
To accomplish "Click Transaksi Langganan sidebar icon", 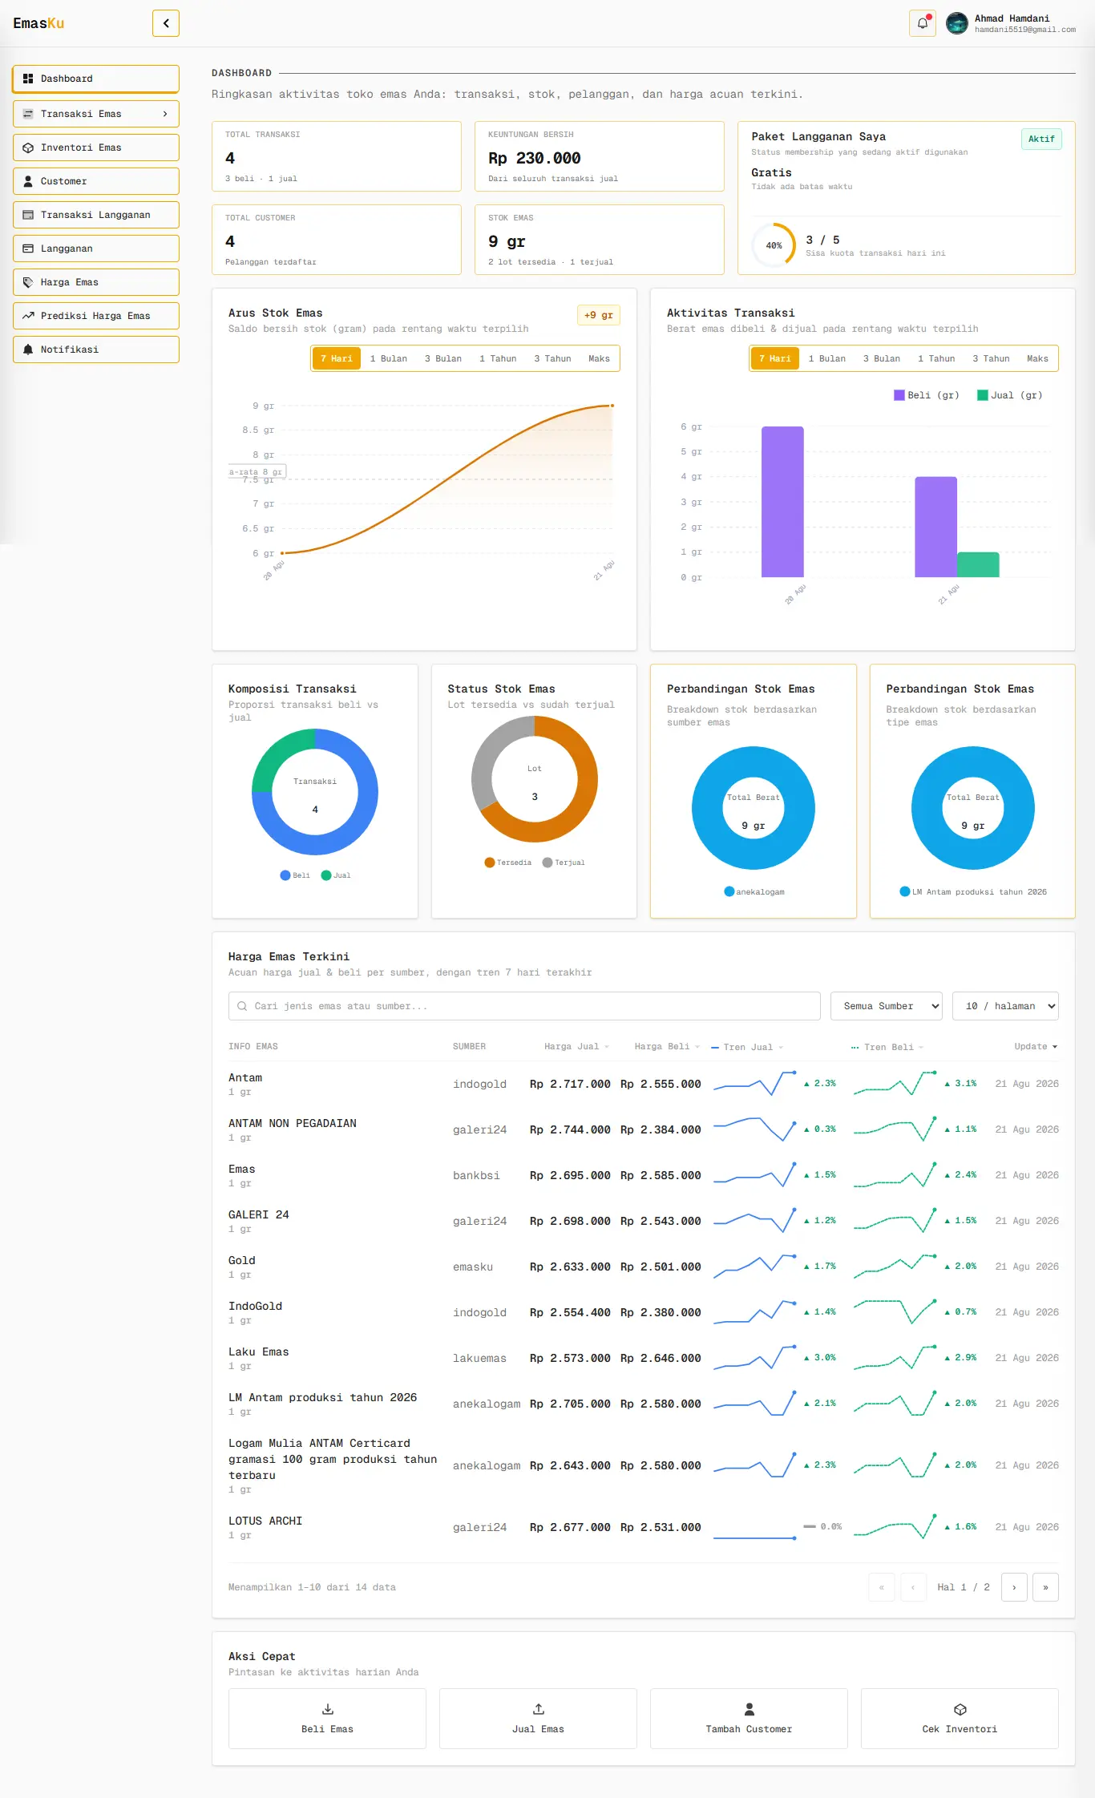I will pos(28,215).
